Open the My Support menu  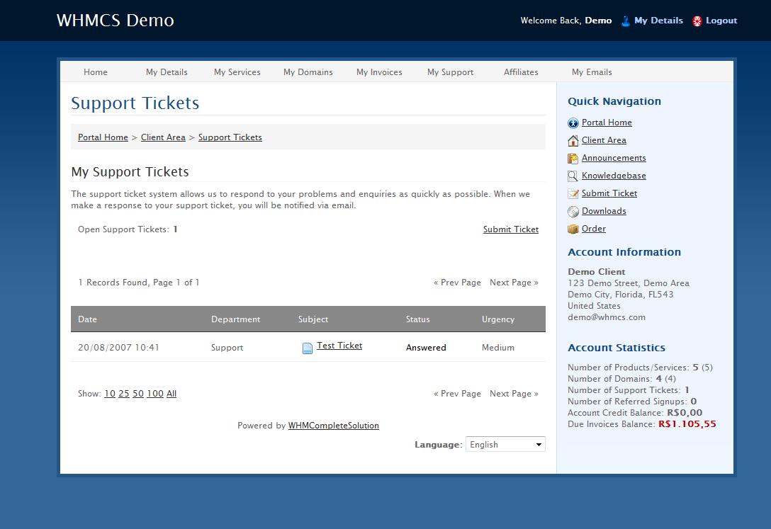tap(450, 72)
